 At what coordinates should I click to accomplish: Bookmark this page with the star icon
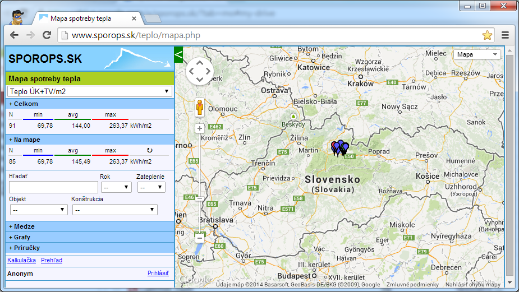pos(487,35)
